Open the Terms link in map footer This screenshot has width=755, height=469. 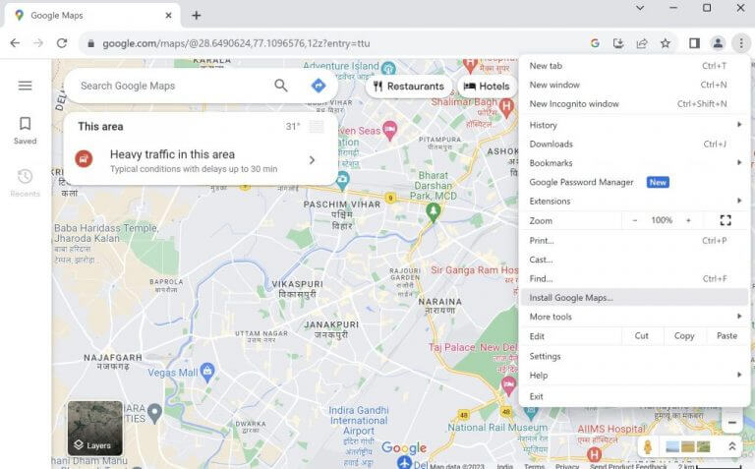(x=534, y=466)
